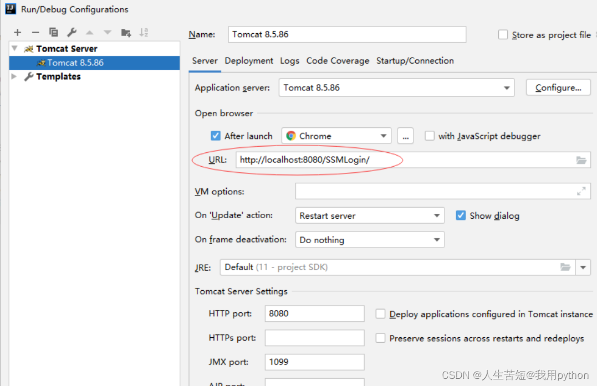Browse for JRE path folder icon
This screenshot has width=597, height=386.
click(x=565, y=267)
